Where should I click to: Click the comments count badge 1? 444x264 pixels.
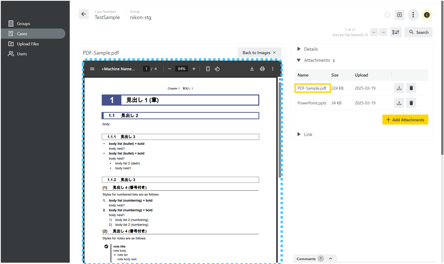point(321,258)
